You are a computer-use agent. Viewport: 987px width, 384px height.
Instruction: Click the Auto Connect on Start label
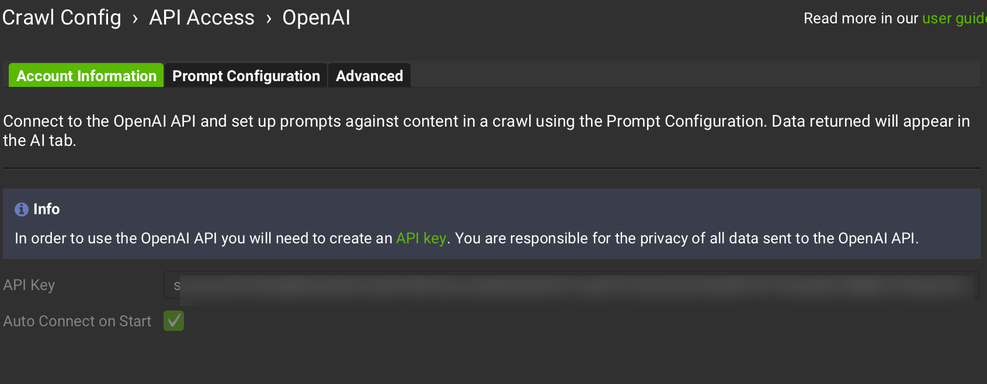77,321
